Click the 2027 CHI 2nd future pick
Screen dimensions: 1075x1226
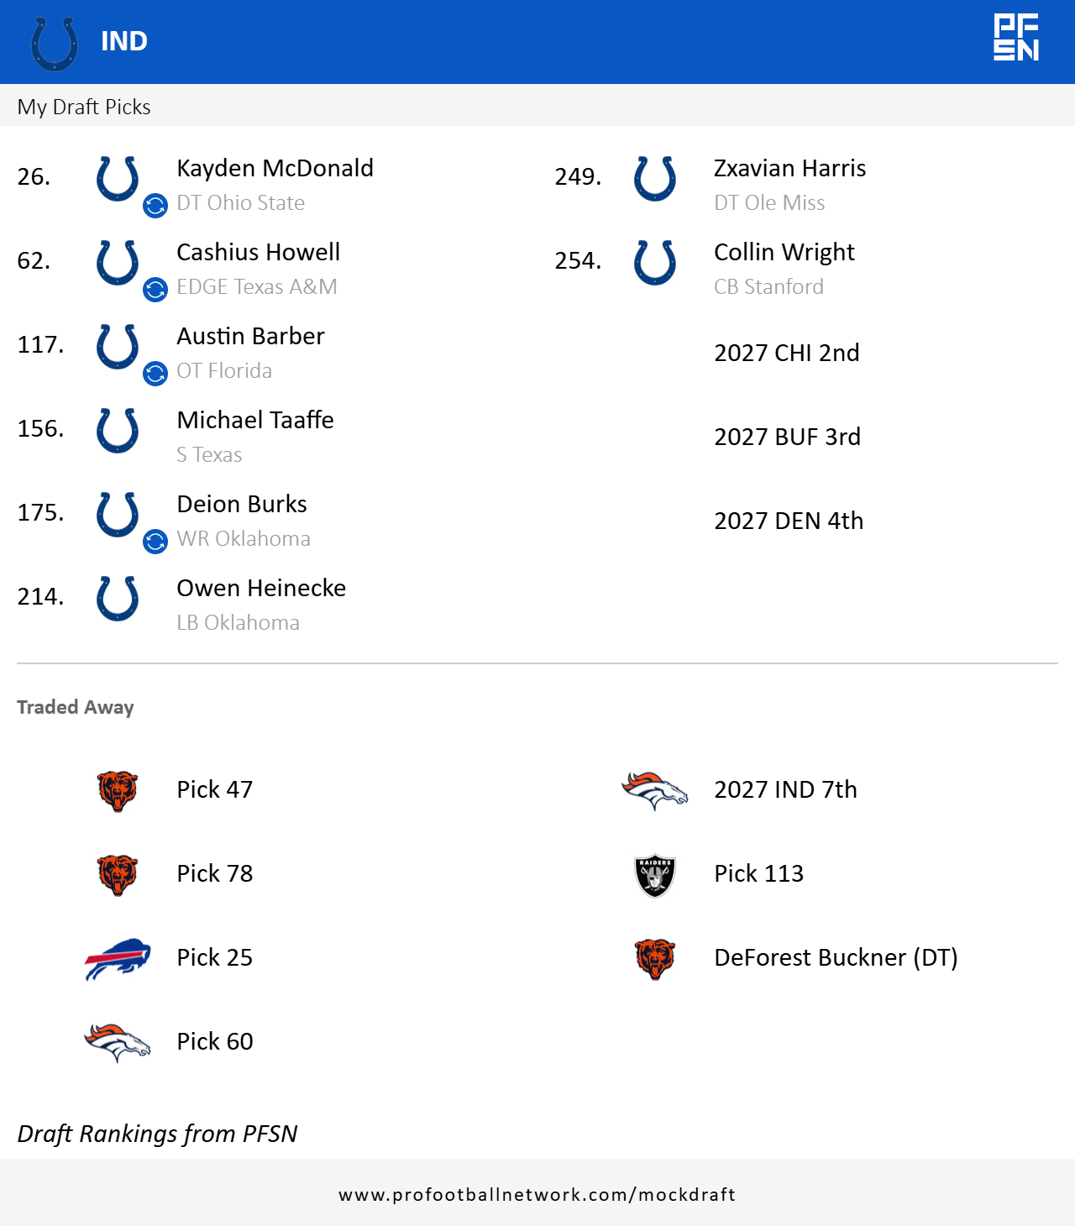coord(786,353)
